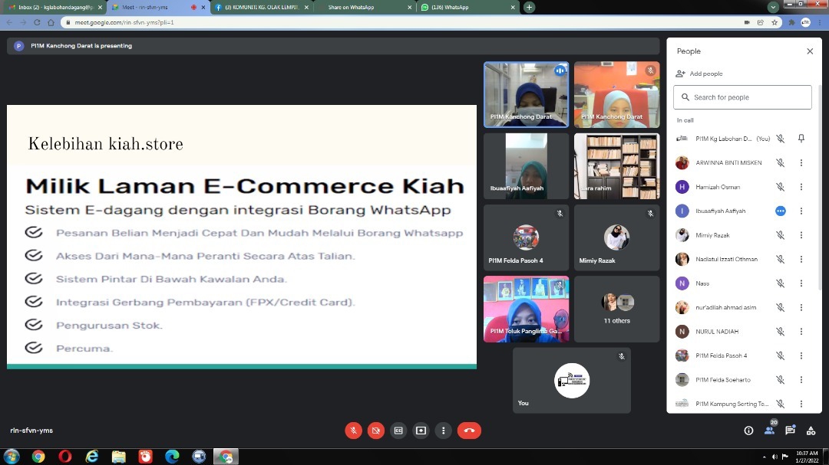
Task: Open chat with everyone icon
Action: [791, 431]
